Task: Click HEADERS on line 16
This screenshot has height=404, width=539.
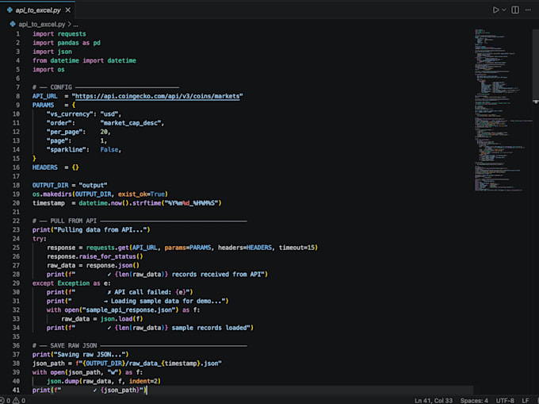Action: click(44, 167)
